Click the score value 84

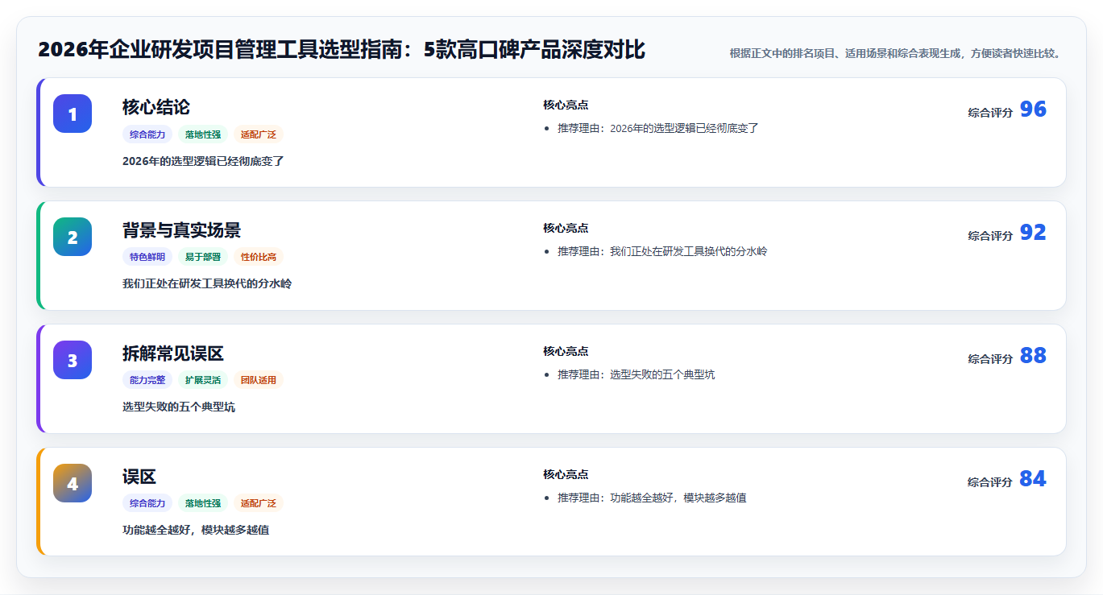[1033, 479]
